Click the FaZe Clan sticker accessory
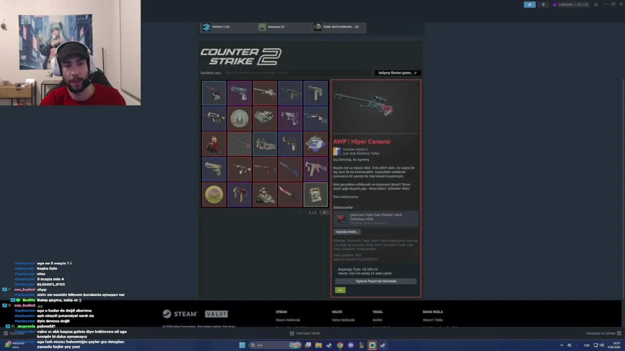 375,219
